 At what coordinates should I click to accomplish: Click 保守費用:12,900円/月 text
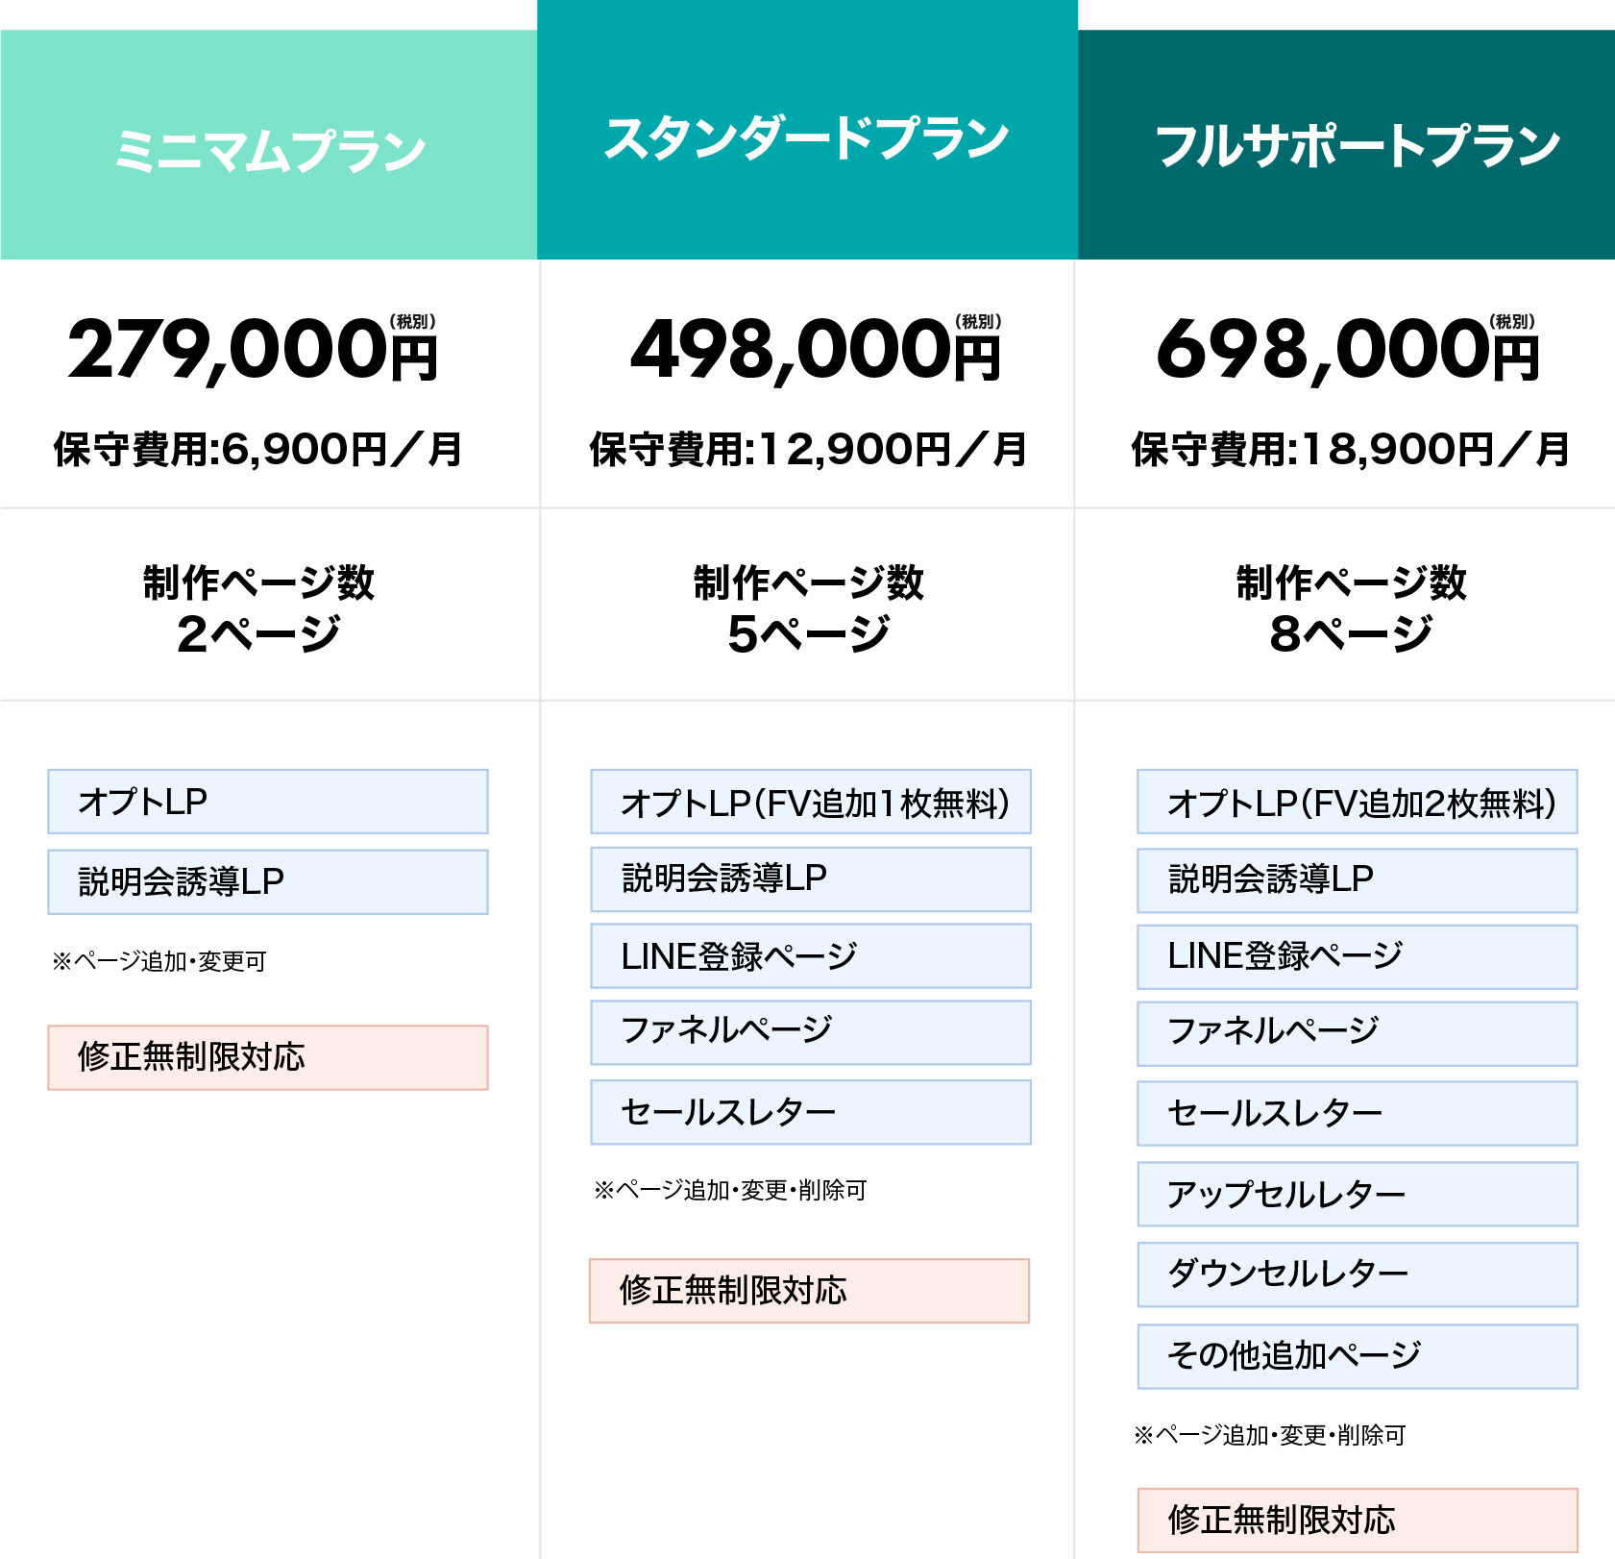pos(808,449)
